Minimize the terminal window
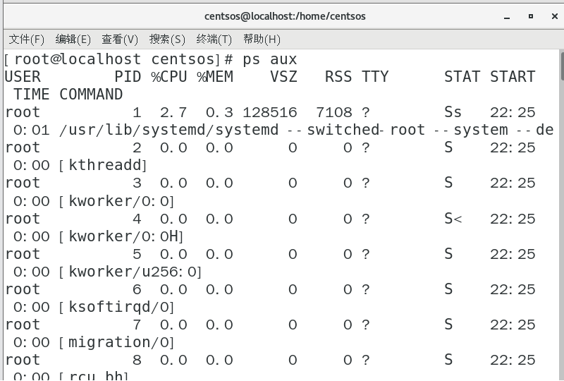Viewport: 564px width, 381px height. pyautogui.click(x=507, y=16)
